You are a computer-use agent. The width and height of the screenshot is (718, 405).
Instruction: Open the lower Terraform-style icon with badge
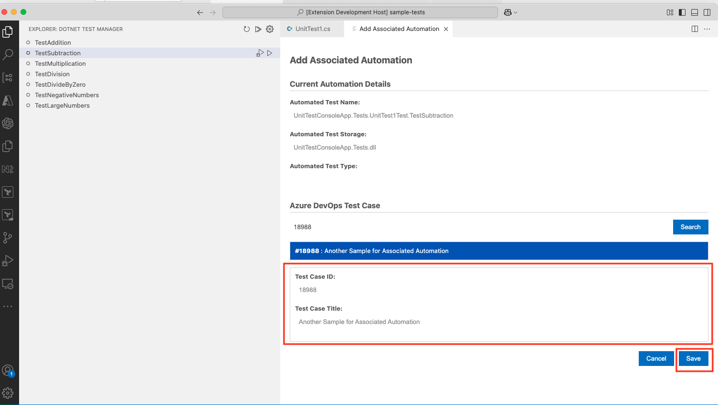click(x=8, y=215)
